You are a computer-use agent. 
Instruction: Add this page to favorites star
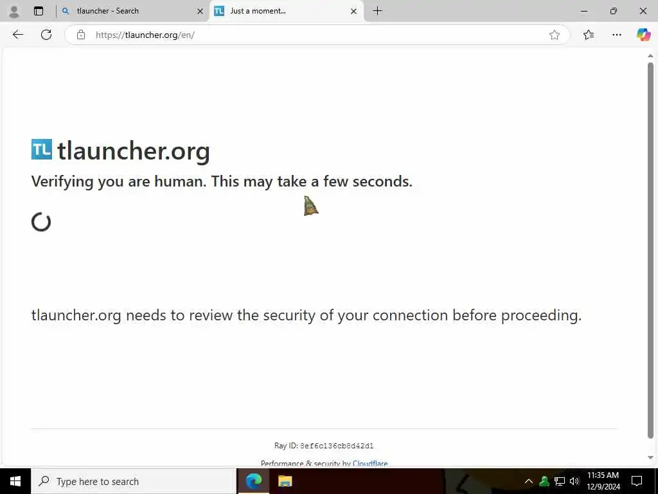pos(555,35)
